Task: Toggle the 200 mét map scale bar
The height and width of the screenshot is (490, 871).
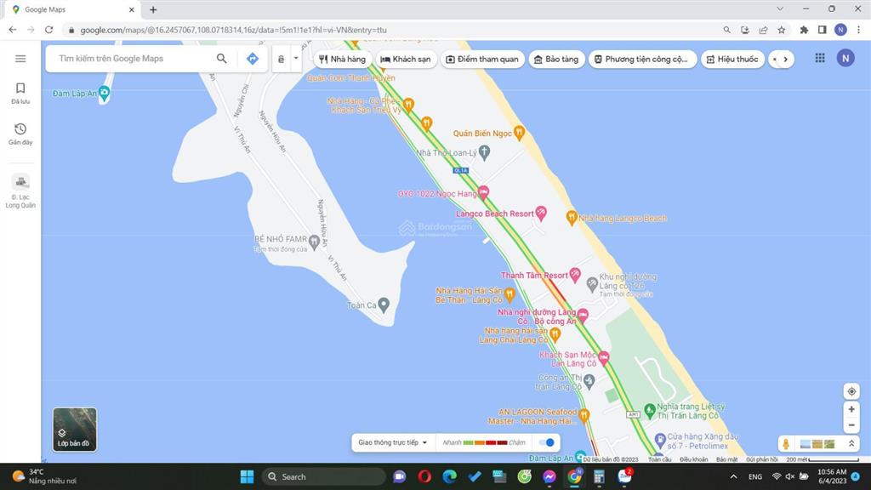Action: [823, 459]
